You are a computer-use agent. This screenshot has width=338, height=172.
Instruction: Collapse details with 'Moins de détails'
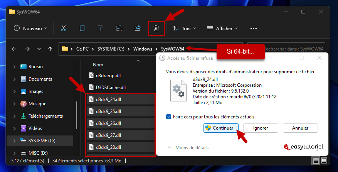188,147
